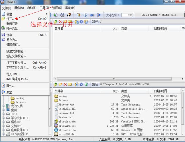
Task: Go up one folder in local pane
Action: 56,84
